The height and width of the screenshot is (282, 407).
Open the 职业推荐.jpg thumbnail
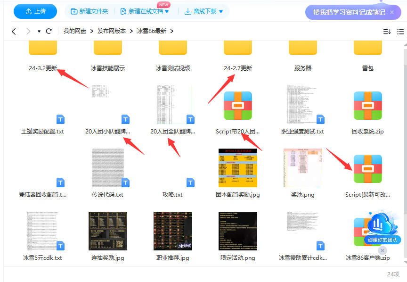(173, 231)
